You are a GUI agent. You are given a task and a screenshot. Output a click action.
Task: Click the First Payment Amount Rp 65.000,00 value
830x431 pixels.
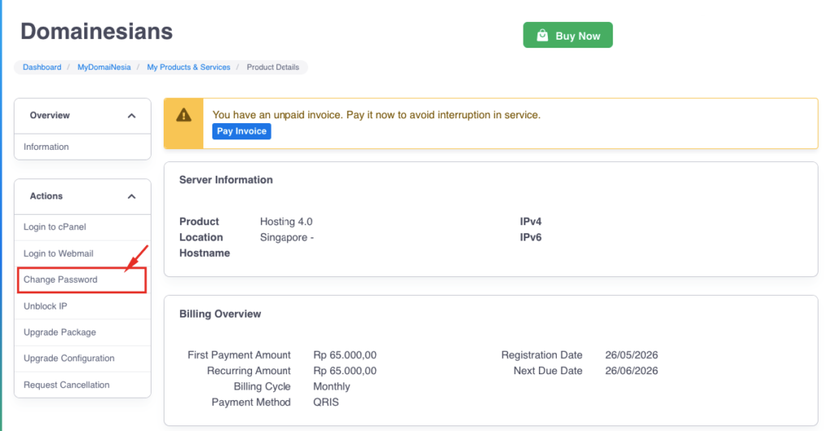(x=344, y=355)
